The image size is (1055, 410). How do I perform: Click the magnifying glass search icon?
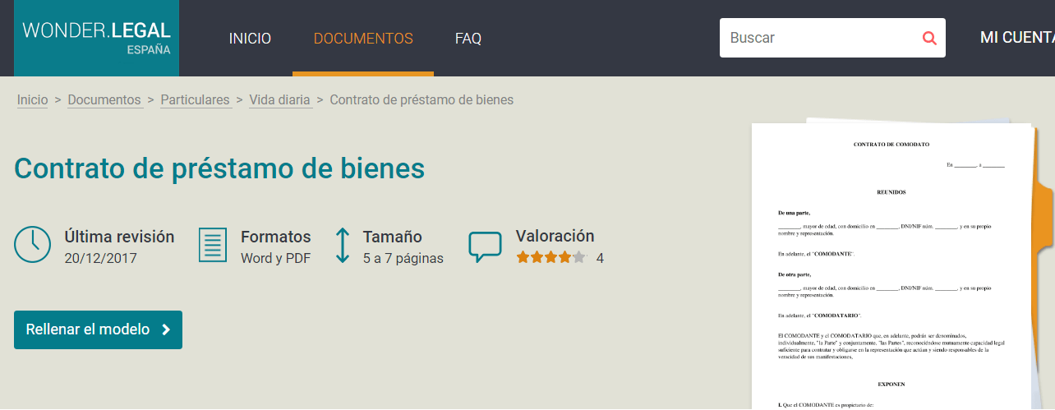pyautogui.click(x=929, y=38)
